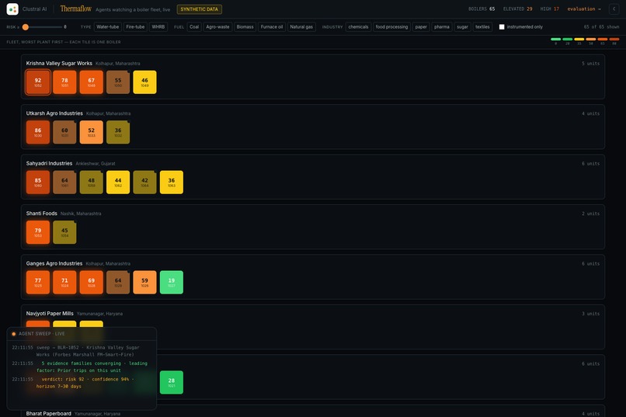Select Ganges Agro boiler tile with risk 71
626x417 pixels.
pos(64,283)
